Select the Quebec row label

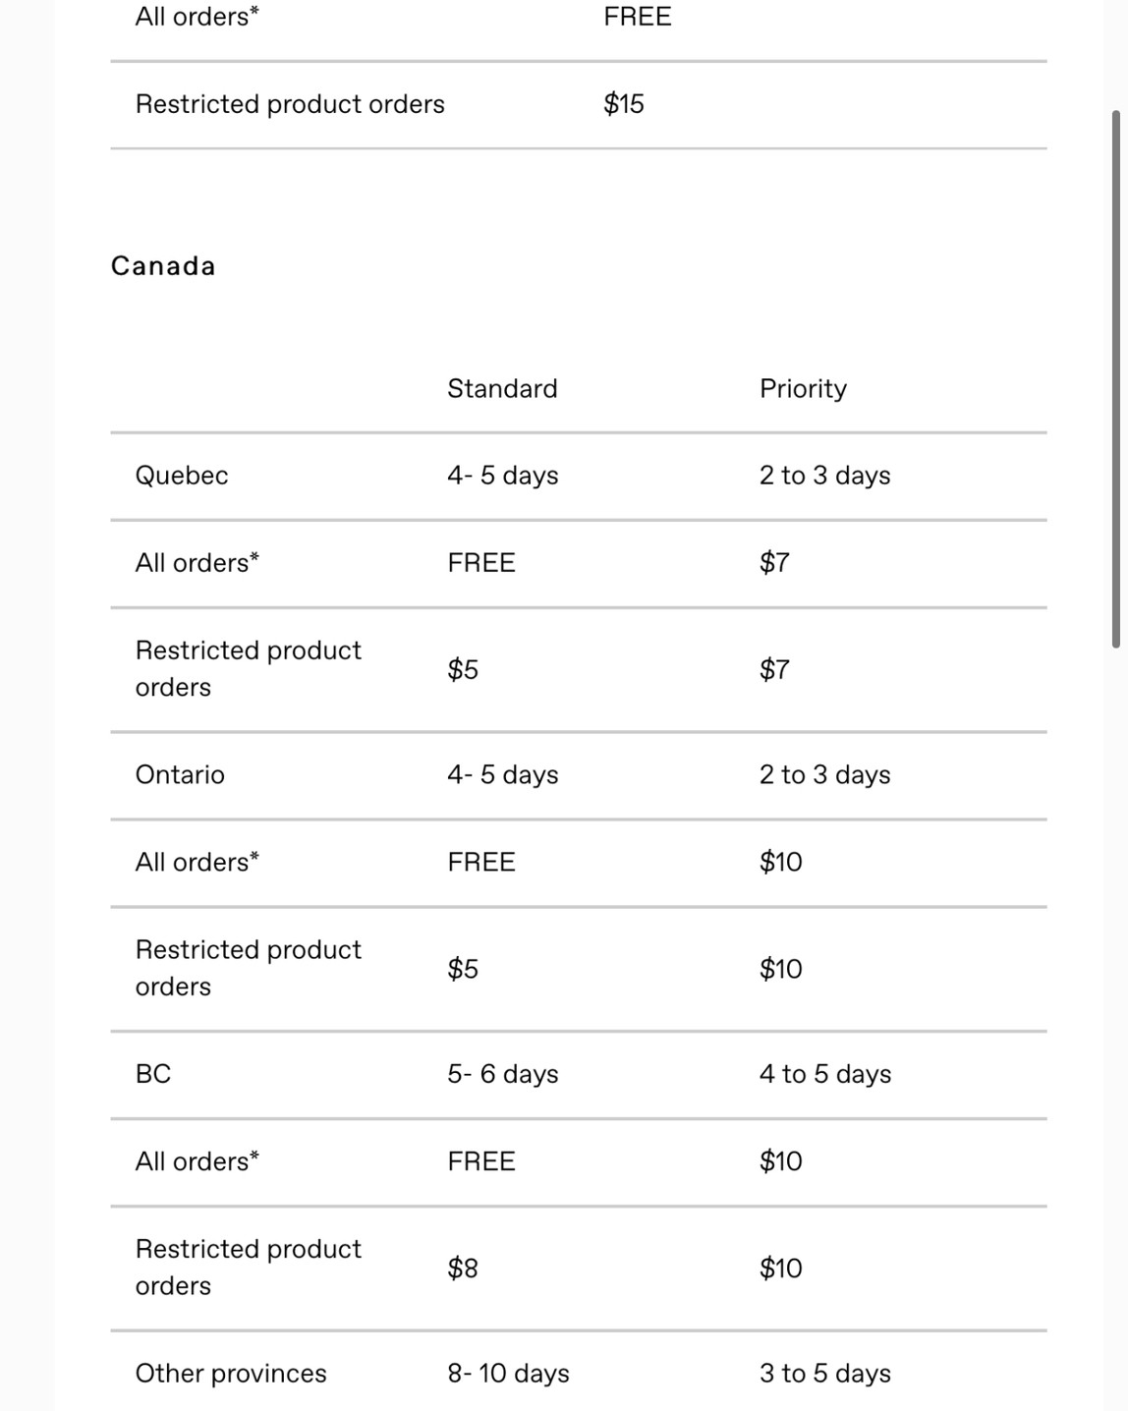182,476
